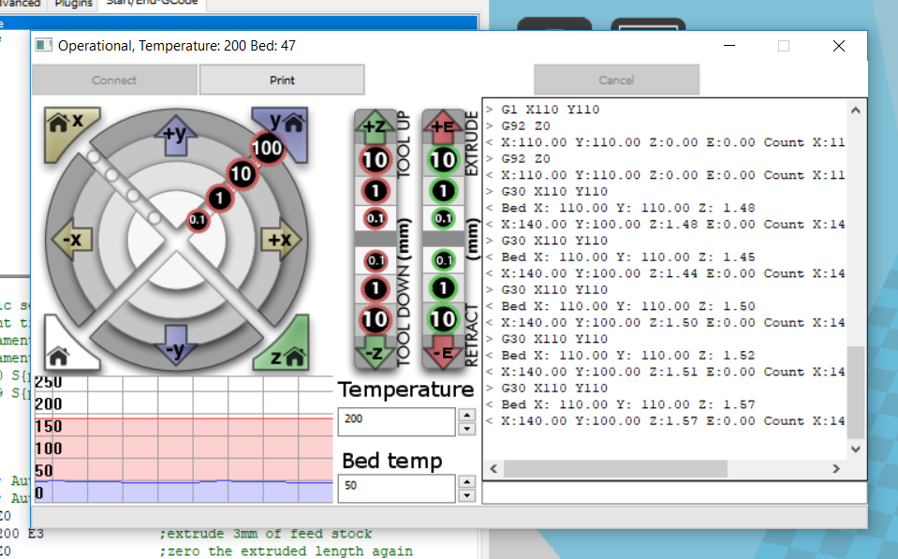The width and height of the screenshot is (898, 559).
Task: Click the G-code command input field
Action: 673,493
